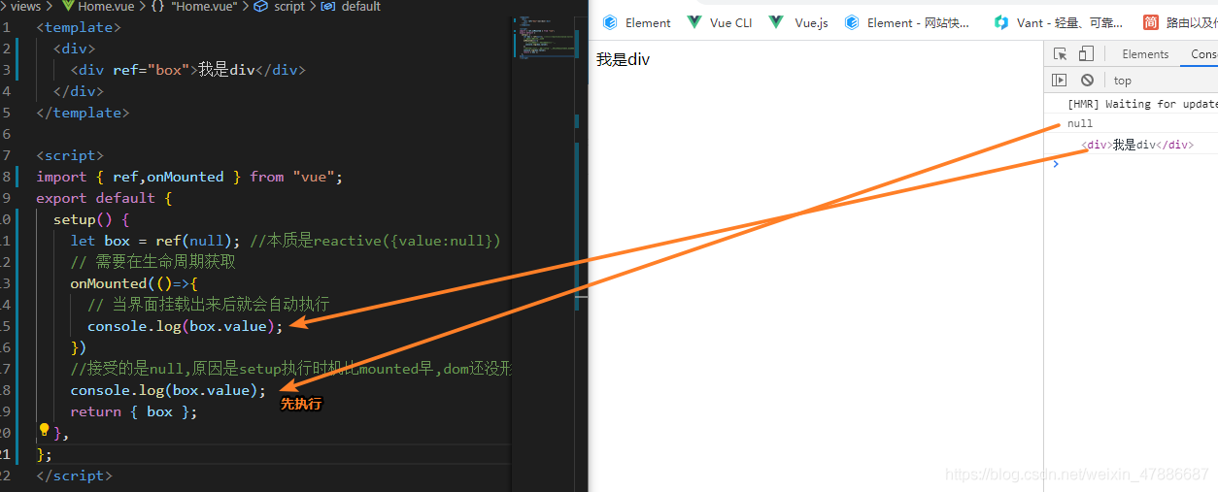Click the 'views' breadcrumb in the editor
1218x492 pixels.
[25, 6]
